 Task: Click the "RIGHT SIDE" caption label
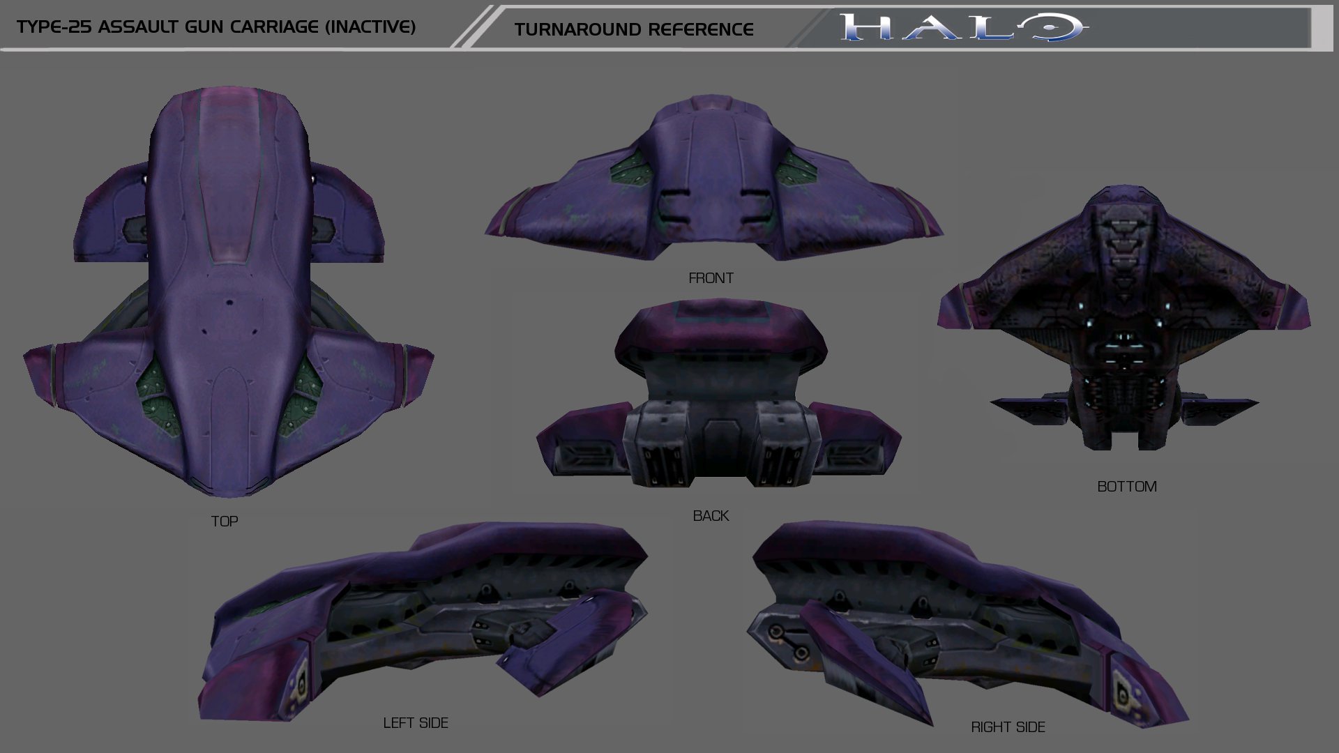1008,727
